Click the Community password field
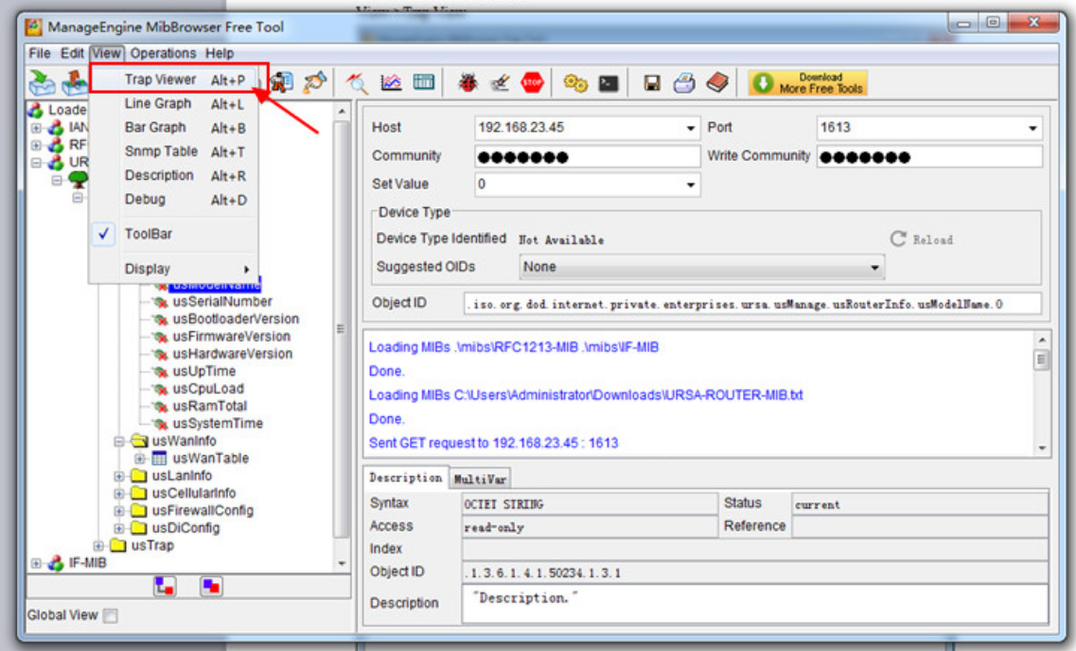The width and height of the screenshot is (1076, 651). point(588,157)
